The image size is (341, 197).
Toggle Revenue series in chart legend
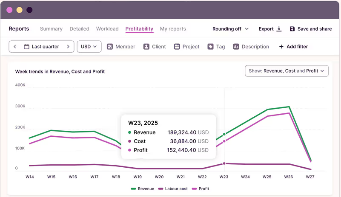143,189
